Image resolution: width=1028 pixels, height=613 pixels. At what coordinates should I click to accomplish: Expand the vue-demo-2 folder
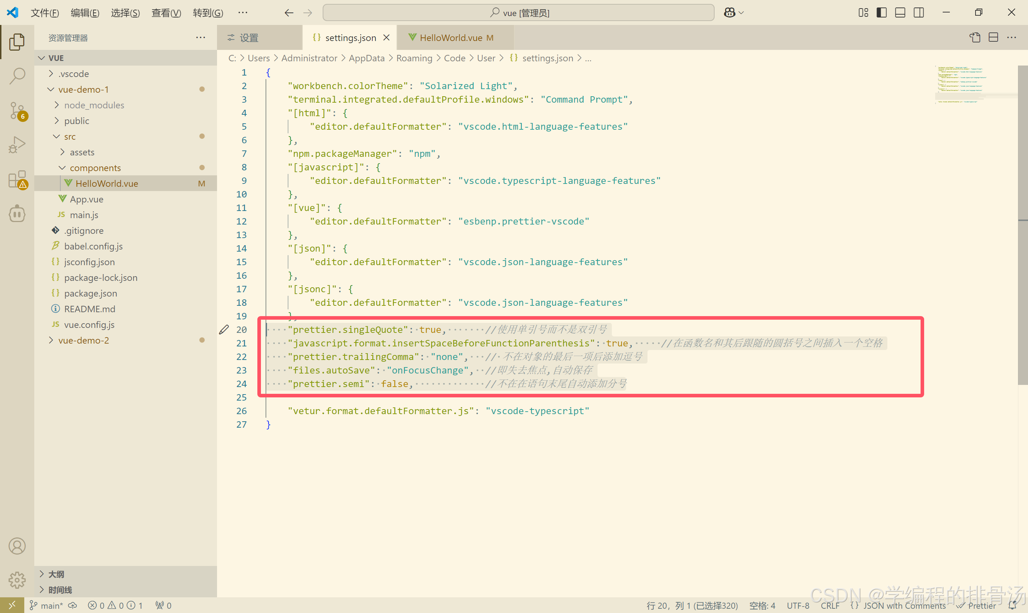84,340
